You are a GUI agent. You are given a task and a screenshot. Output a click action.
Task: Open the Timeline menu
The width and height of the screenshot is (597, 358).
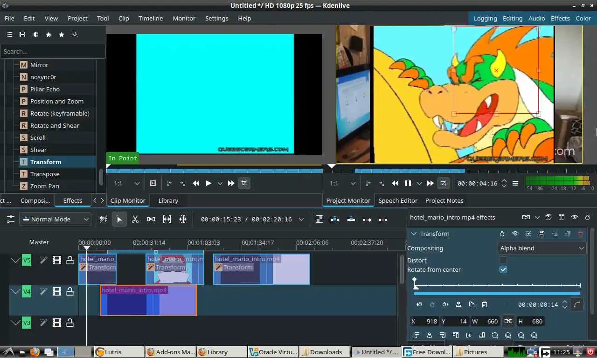coord(151,18)
